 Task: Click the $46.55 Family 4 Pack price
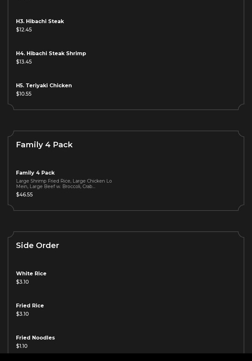pos(24,195)
